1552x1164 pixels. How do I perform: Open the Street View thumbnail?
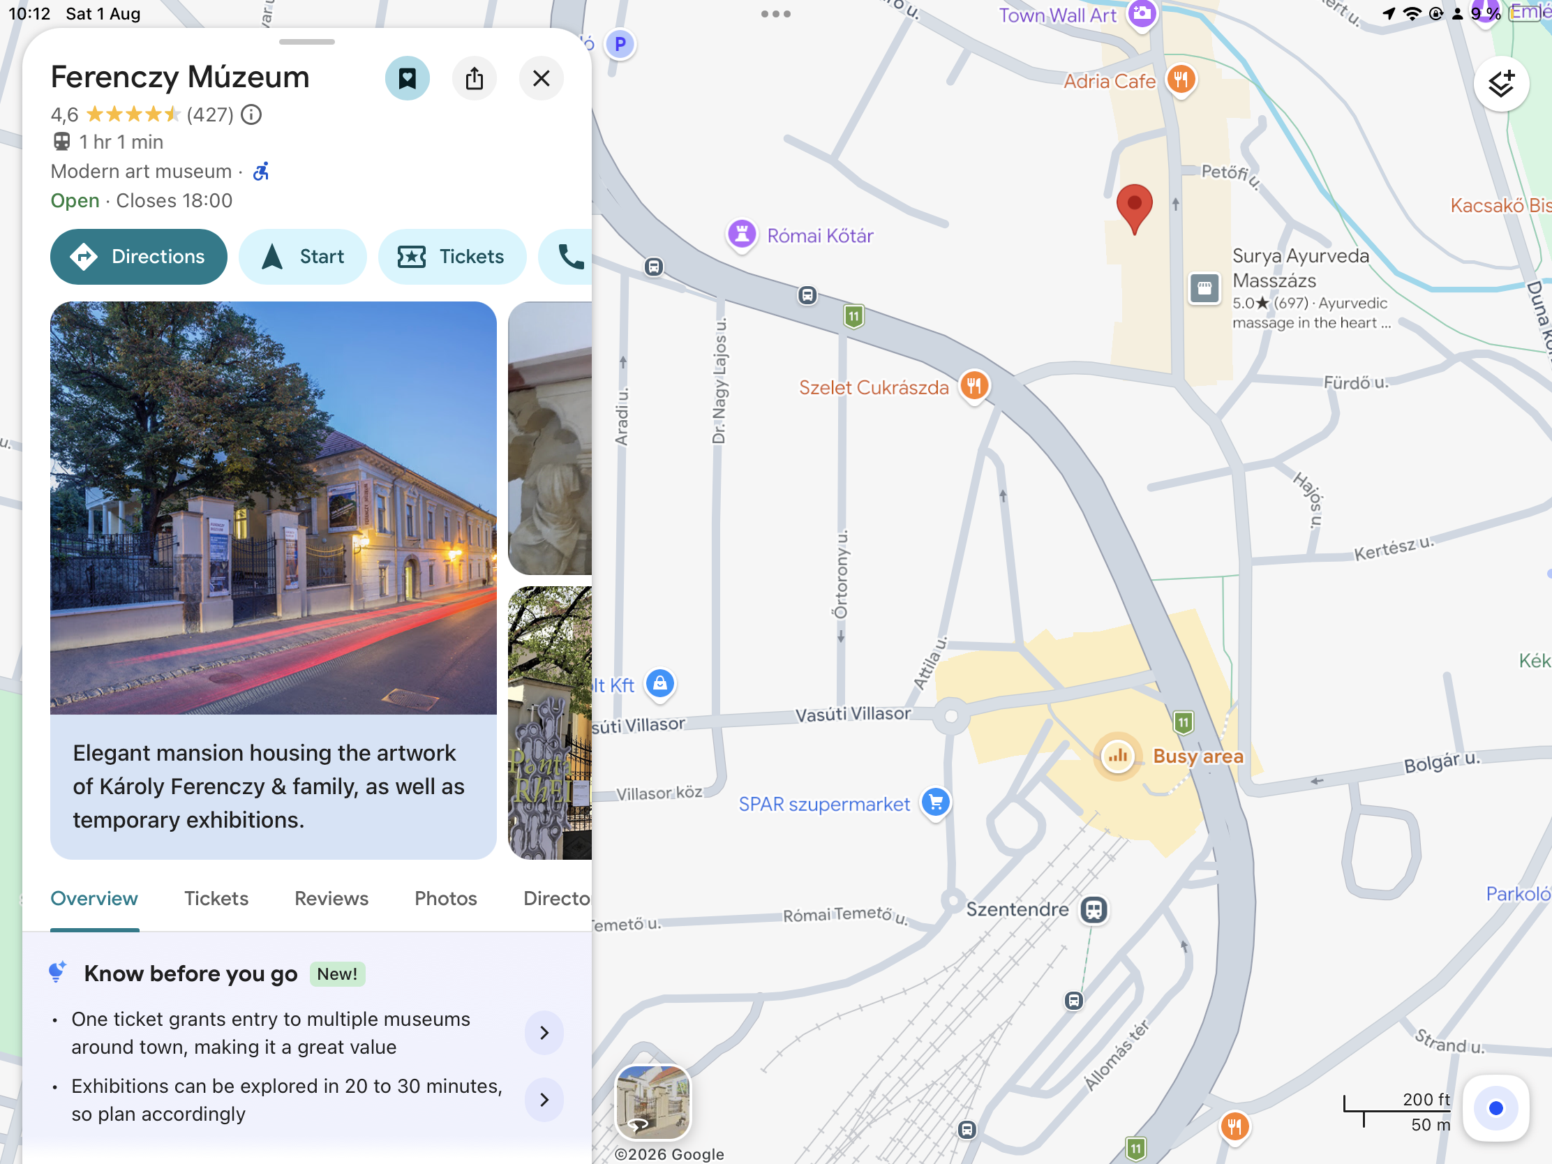[x=653, y=1103]
